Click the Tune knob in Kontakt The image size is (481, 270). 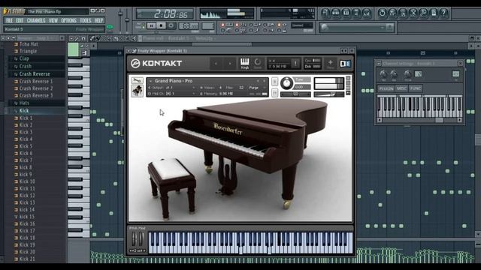[x=287, y=83]
